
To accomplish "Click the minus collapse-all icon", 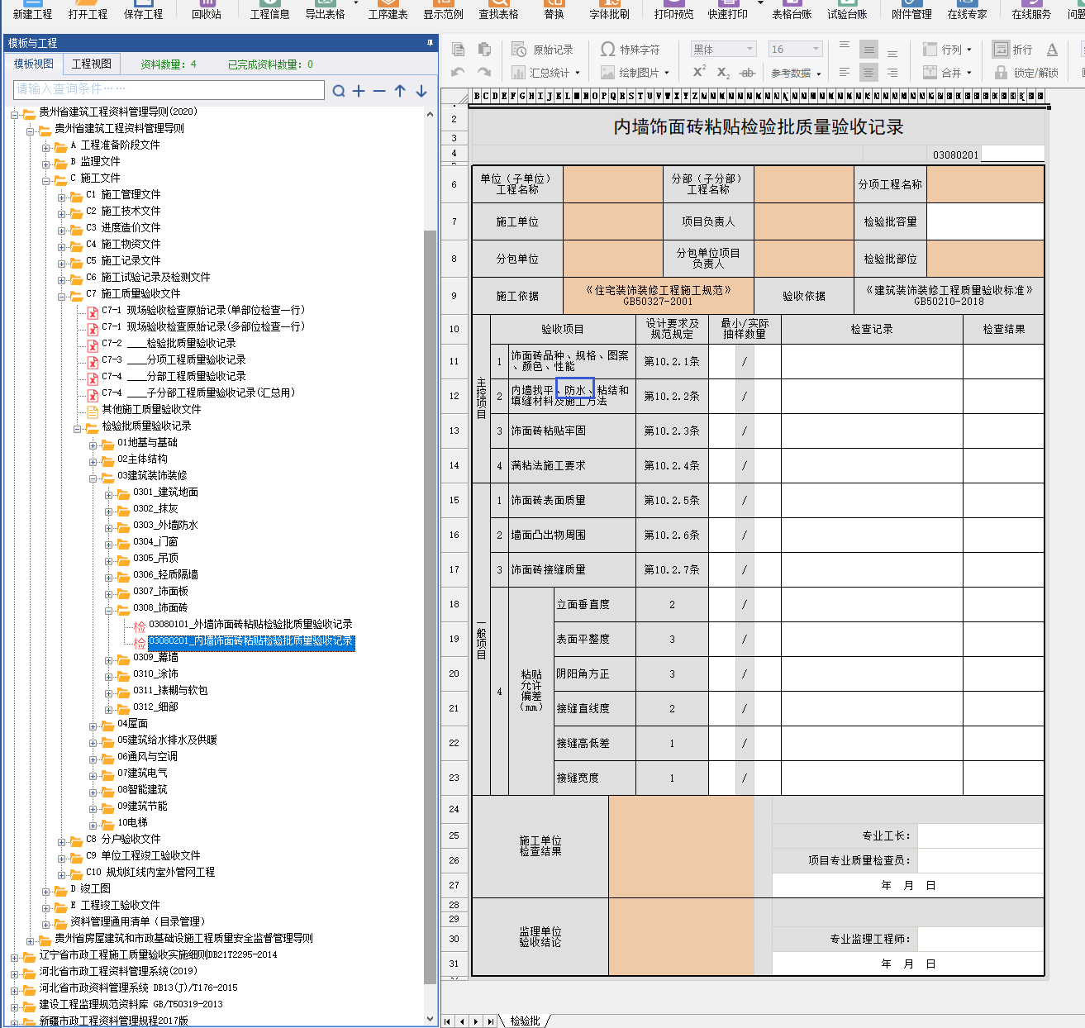I will point(379,91).
